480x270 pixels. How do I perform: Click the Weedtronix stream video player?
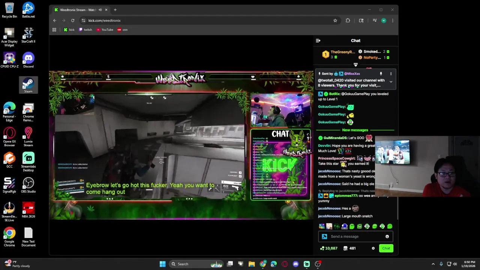pyautogui.click(x=181, y=145)
